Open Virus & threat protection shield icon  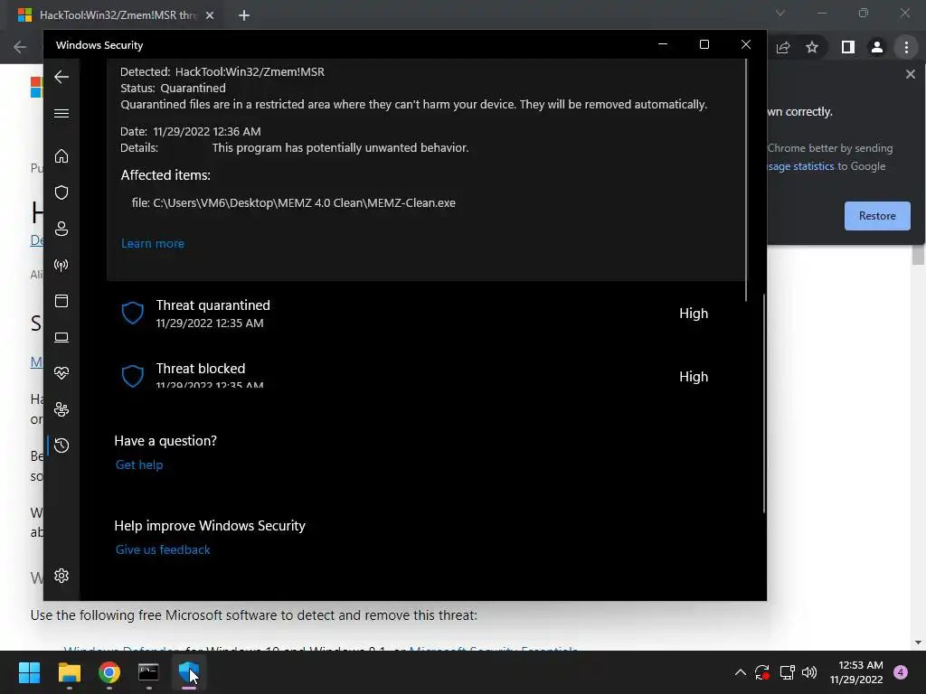pyautogui.click(x=61, y=192)
